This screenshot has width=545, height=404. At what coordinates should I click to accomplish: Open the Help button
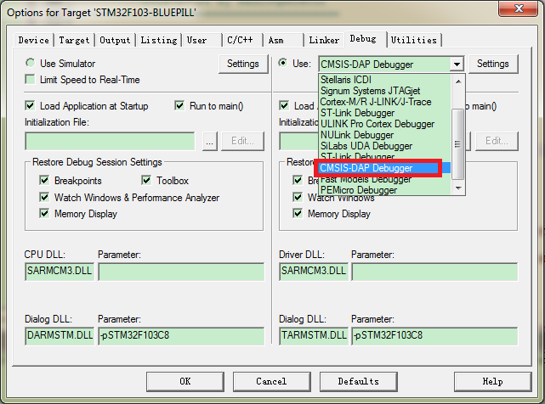[x=493, y=381]
